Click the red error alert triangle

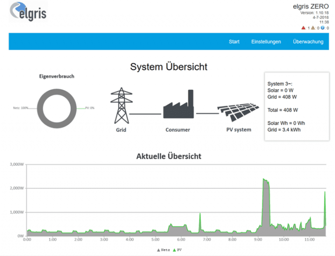click(x=304, y=28)
